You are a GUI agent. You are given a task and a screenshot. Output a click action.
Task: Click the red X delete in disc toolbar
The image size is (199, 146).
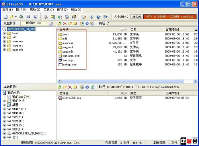[65, 24]
